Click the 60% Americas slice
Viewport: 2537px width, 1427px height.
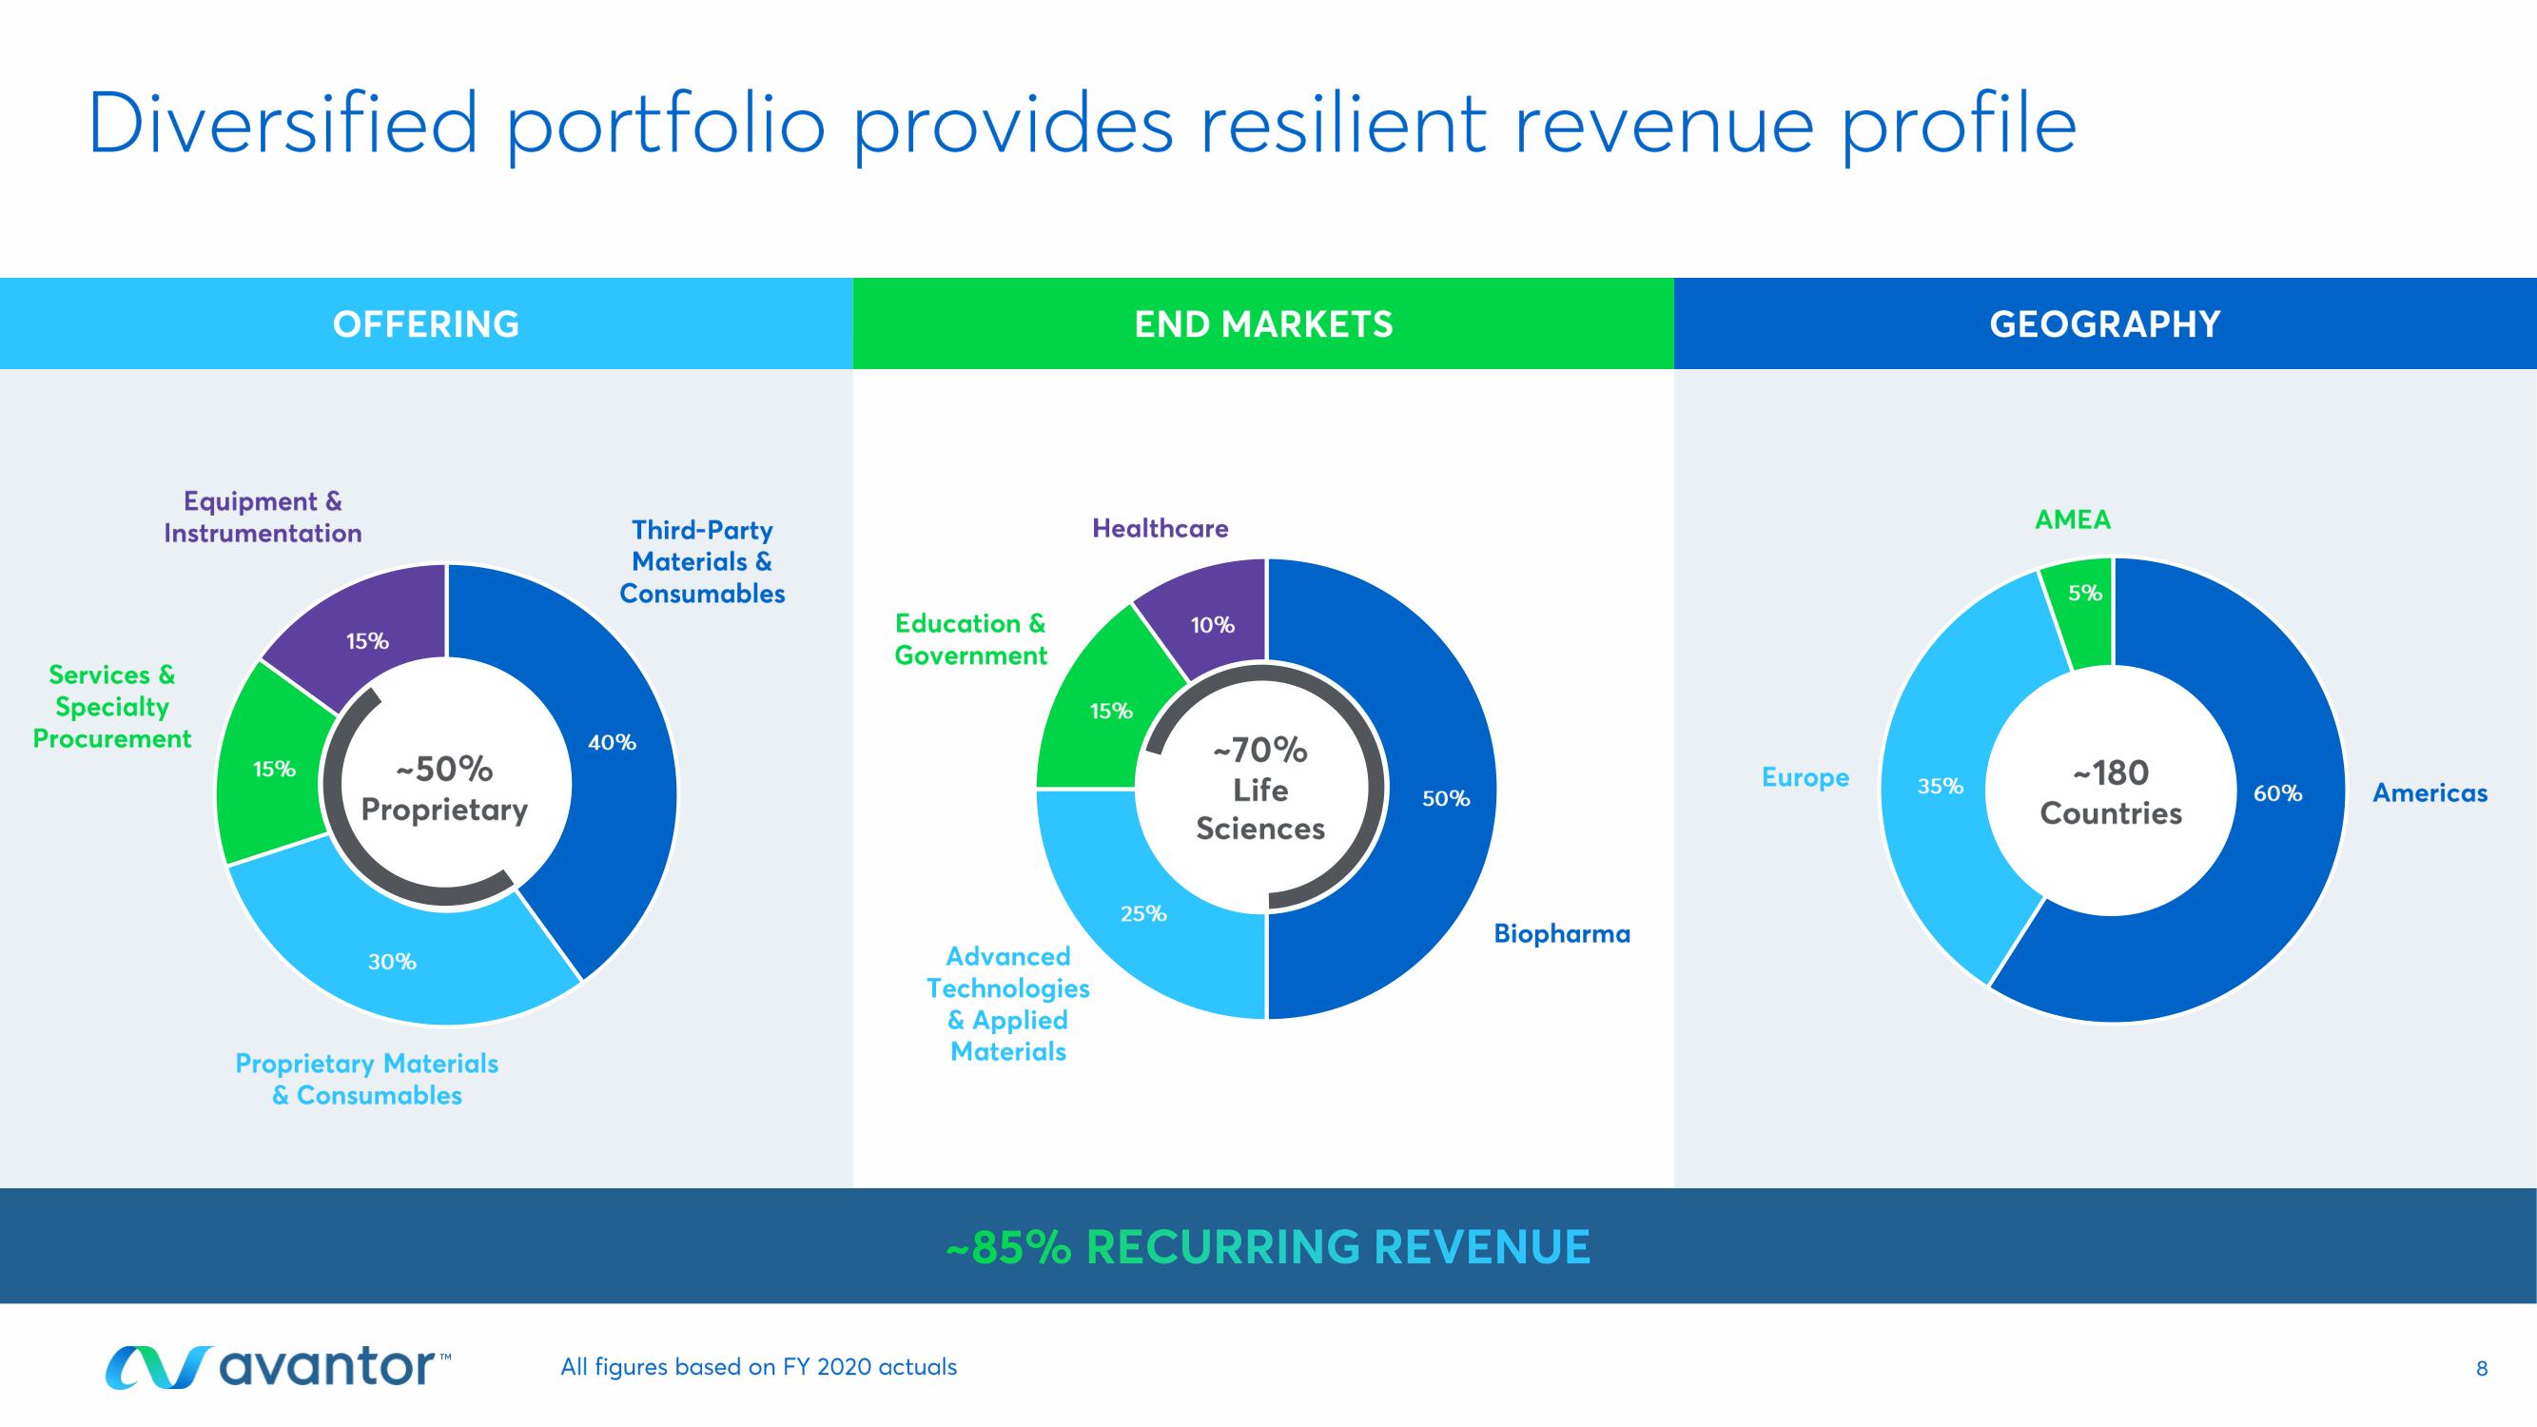click(2277, 792)
